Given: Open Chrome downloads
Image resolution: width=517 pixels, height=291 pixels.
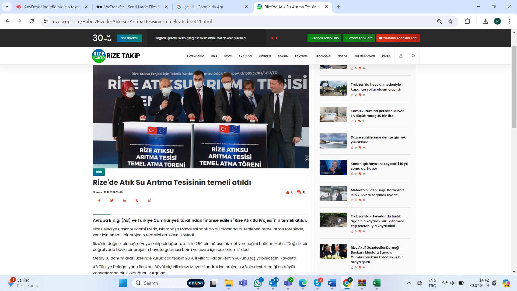Looking at the screenshot, I should (485, 21).
